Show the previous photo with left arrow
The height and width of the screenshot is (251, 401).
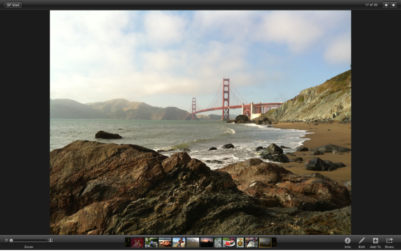pos(386,5)
